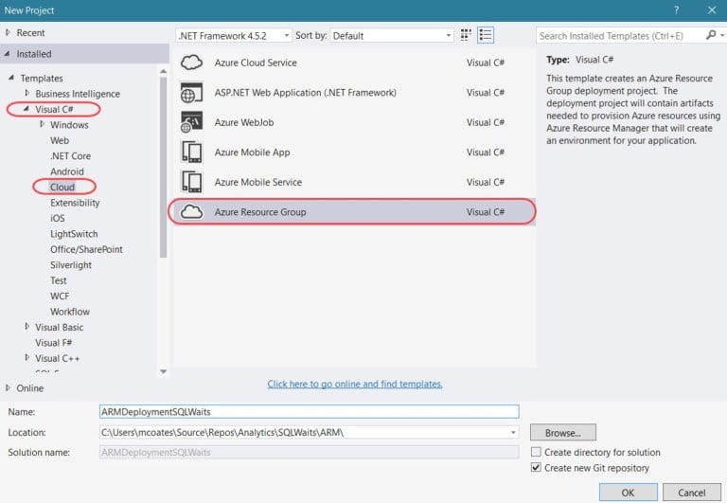
Task: Select the Silverlight category
Action: 70,265
